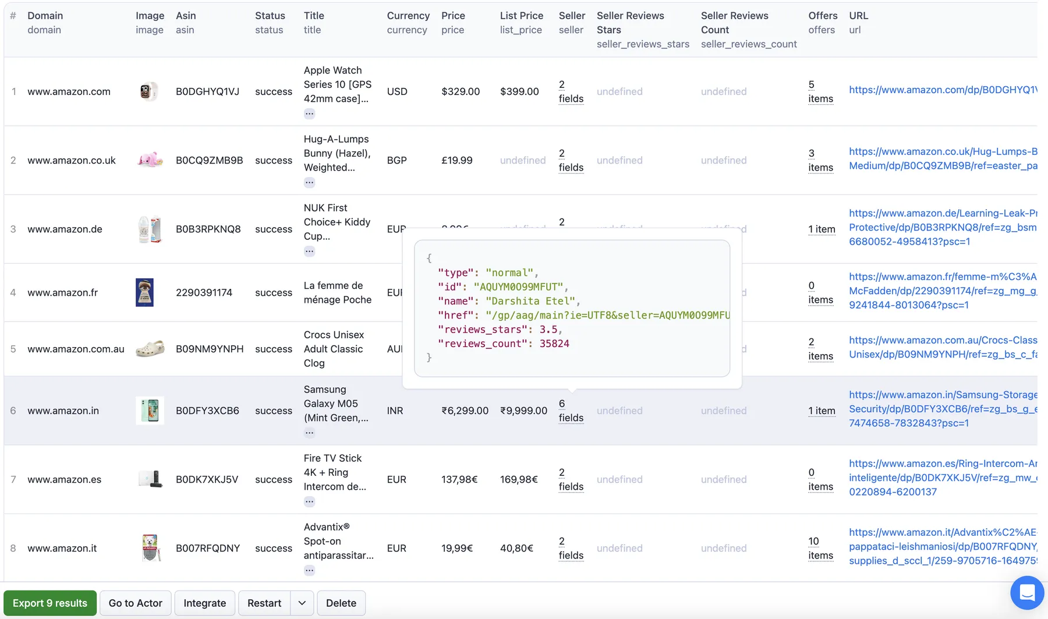
Task: Show the 2 items offers for Crocs clog
Action: (820, 349)
